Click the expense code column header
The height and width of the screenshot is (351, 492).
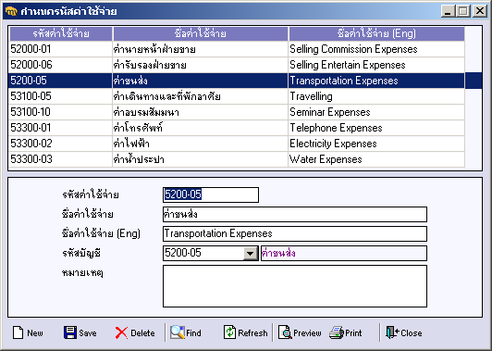(x=61, y=33)
